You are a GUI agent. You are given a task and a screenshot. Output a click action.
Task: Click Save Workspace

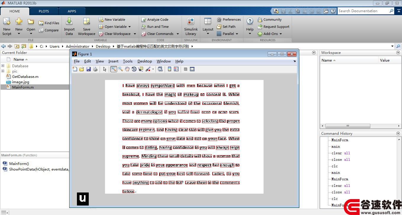(x=87, y=26)
